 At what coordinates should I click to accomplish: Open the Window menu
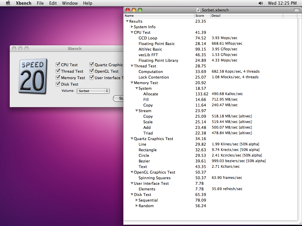coord(70,3)
